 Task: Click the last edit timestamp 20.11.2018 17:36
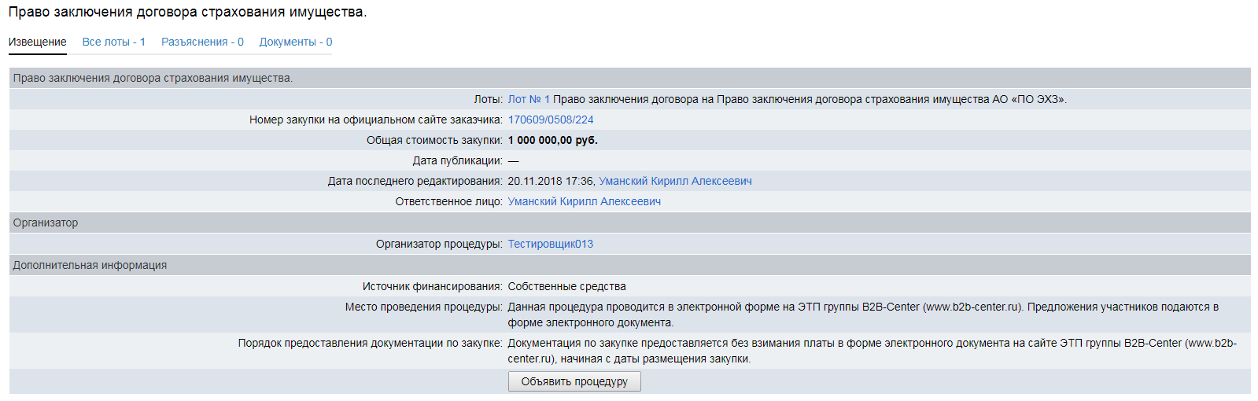(550, 181)
